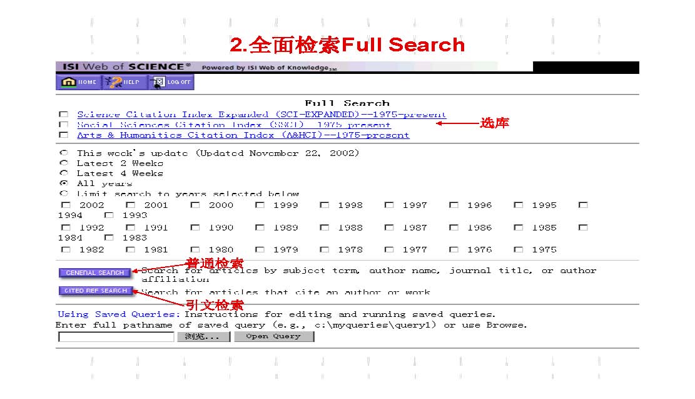Image resolution: width=695 pixels, height=399 pixels.
Task: Check the 2002 year checkbox
Action: 66,205
